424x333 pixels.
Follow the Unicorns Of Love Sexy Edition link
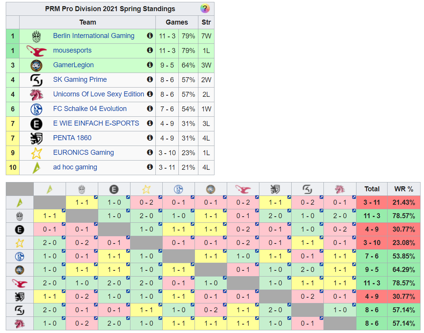[99, 94]
